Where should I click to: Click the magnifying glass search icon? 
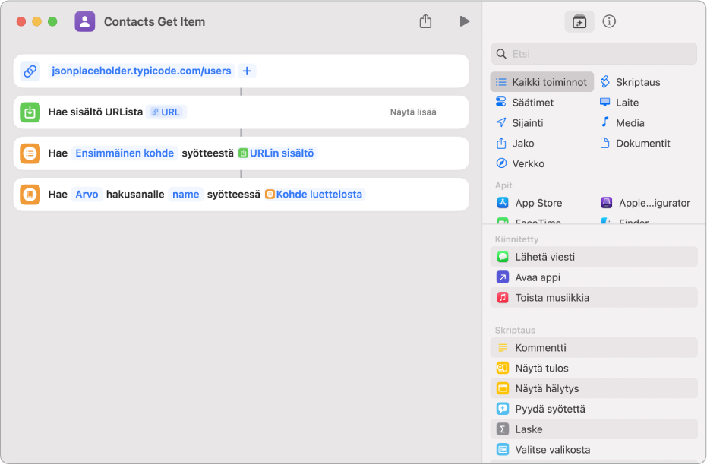(x=501, y=54)
